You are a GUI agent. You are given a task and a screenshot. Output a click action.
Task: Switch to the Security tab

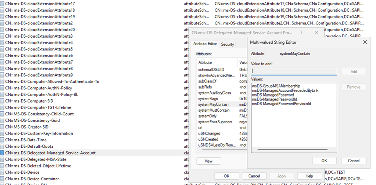coord(227,44)
